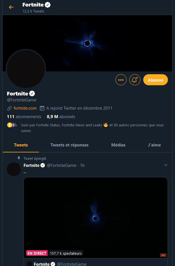This screenshot has height=266, width=175.
Task: Click the fire emoji in the followers line
Action: [x=106, y=125]
